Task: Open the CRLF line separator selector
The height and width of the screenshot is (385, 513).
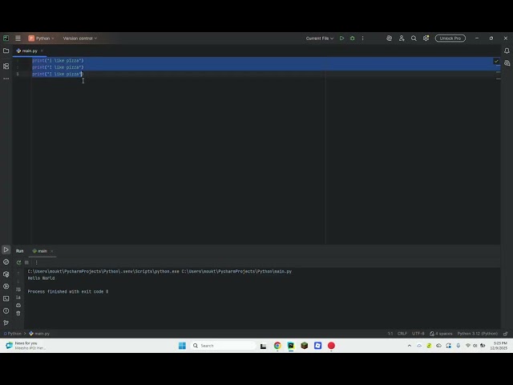Action: click(x=402, y=334)
